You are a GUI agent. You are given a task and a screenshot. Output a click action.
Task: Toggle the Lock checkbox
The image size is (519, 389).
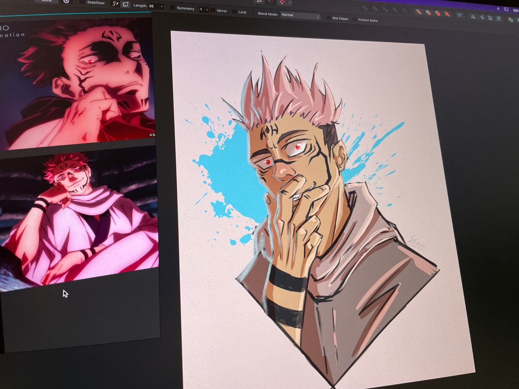point(234,12)
